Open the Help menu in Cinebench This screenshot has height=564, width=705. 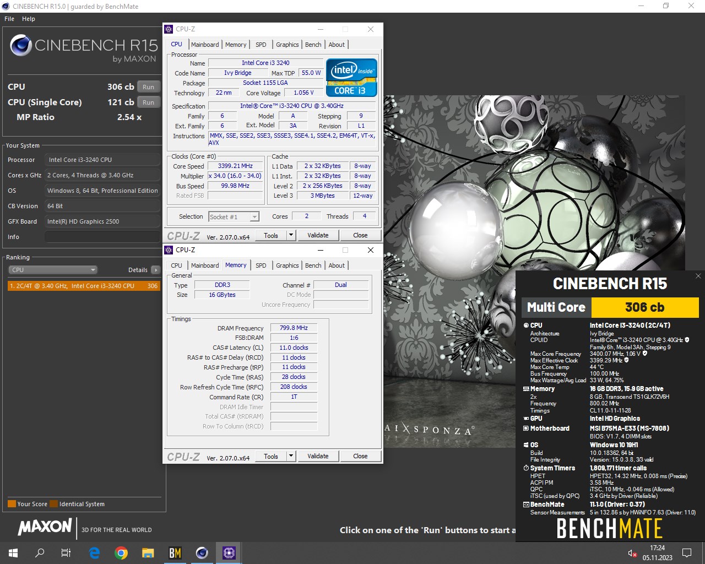[29, 19]
